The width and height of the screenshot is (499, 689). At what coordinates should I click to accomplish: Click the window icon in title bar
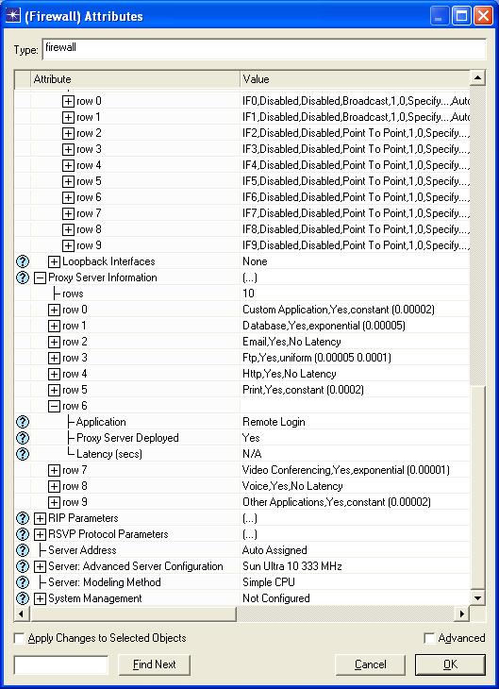point(13,17)
